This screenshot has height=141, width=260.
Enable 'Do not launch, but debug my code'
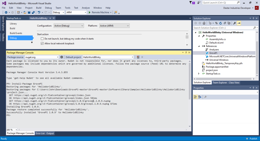42,39
